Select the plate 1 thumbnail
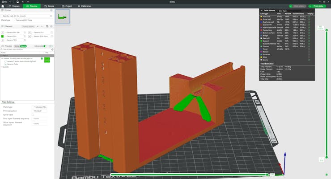The width and height of the screenshot is (331, 179). (62, 17)
